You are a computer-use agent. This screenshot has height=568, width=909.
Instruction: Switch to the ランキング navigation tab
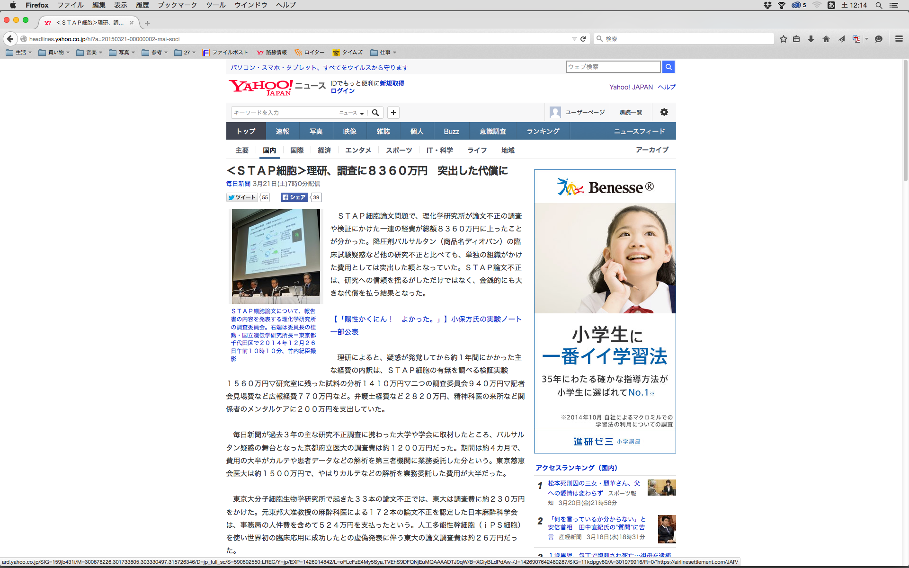[x=543, y=131]
